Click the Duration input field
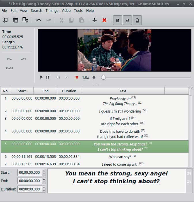Image resolution: width=194 pixels, height=202 pixels. 30,189
